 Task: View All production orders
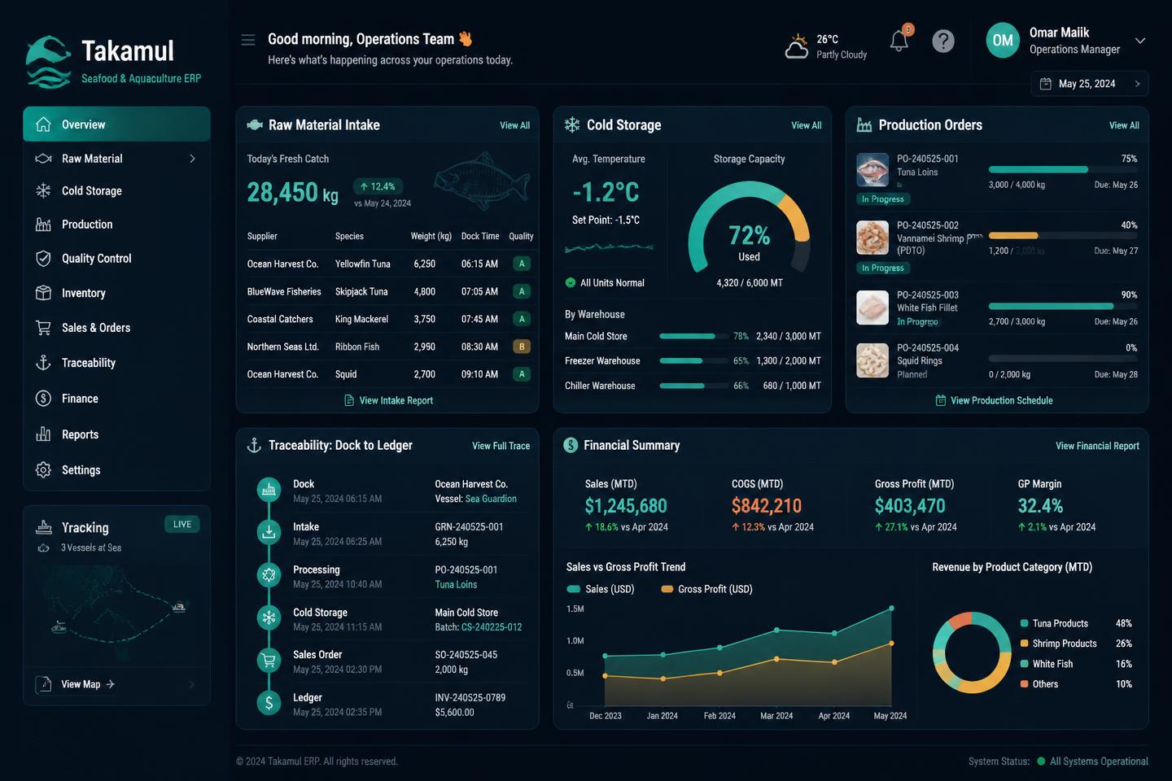click(x=1124, y=125)
